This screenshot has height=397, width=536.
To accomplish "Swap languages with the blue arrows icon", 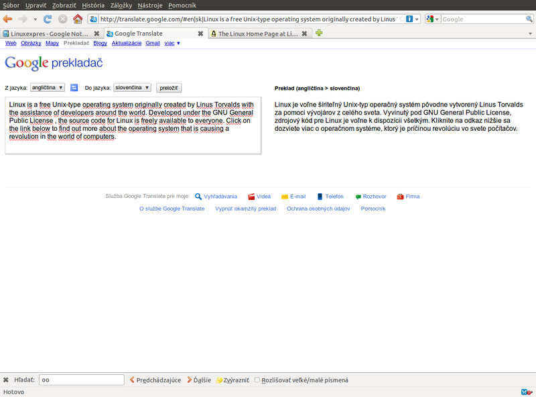I will [x=74, y=88].
